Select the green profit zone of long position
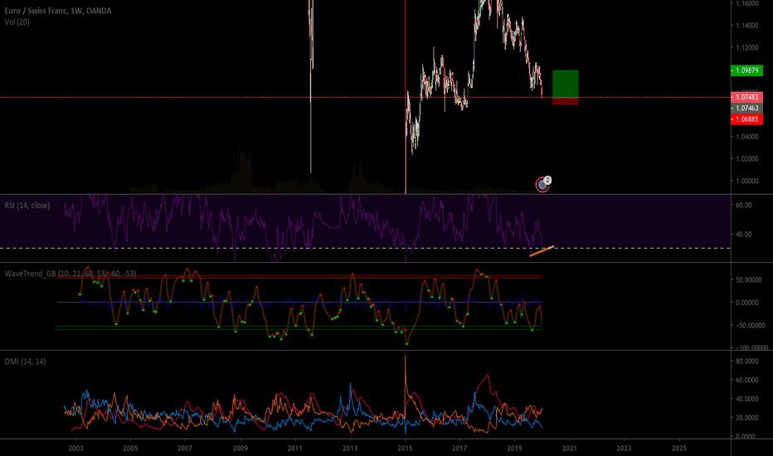The height and width of the screenshot is (456, 773). pos(565,83)
